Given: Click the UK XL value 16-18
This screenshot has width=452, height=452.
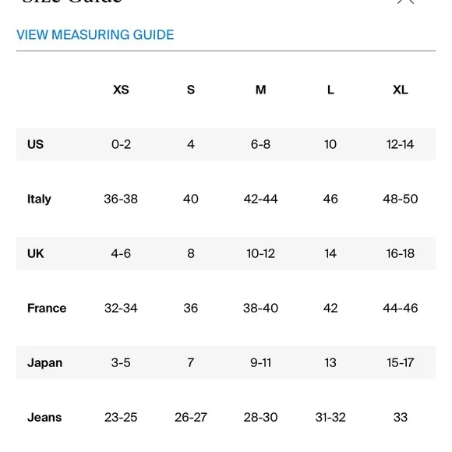Looking at the screenshot, I should point(401,253).
